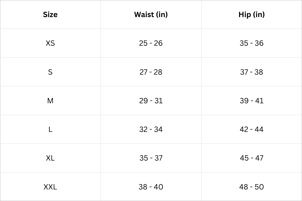Select the 39 - 41 hip cell
Image resolution: width=302 pixels, height=201 pixels.
[251, 101]
